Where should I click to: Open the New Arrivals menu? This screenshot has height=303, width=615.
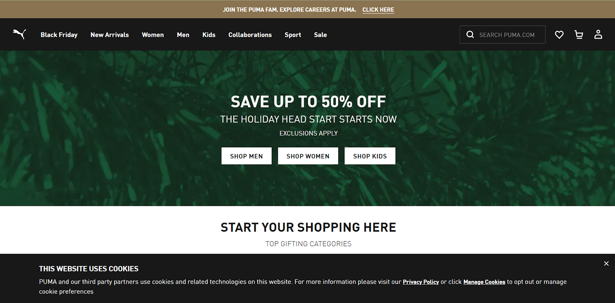(110, 35)
